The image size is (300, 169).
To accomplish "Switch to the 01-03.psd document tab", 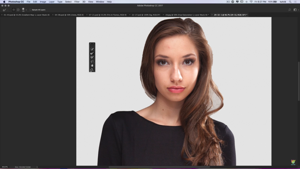I will 26,15.
